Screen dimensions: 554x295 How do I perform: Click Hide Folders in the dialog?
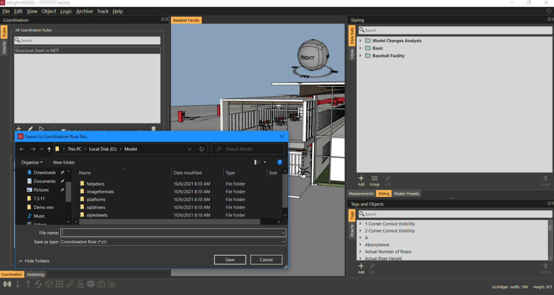(34, 261)
